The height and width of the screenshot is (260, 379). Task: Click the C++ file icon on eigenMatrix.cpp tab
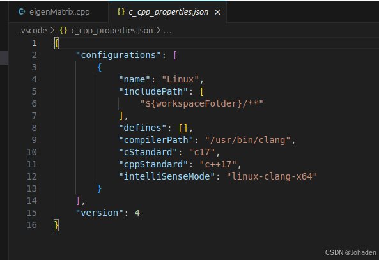tap(22, 11)
